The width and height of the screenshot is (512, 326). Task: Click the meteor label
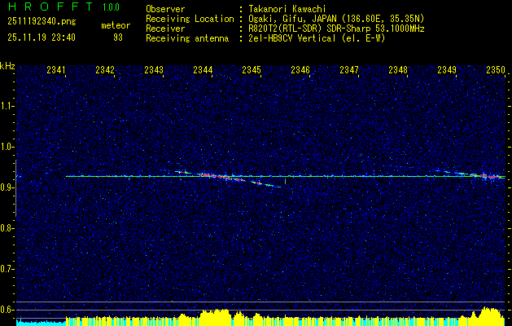click(x=116, y=25)
